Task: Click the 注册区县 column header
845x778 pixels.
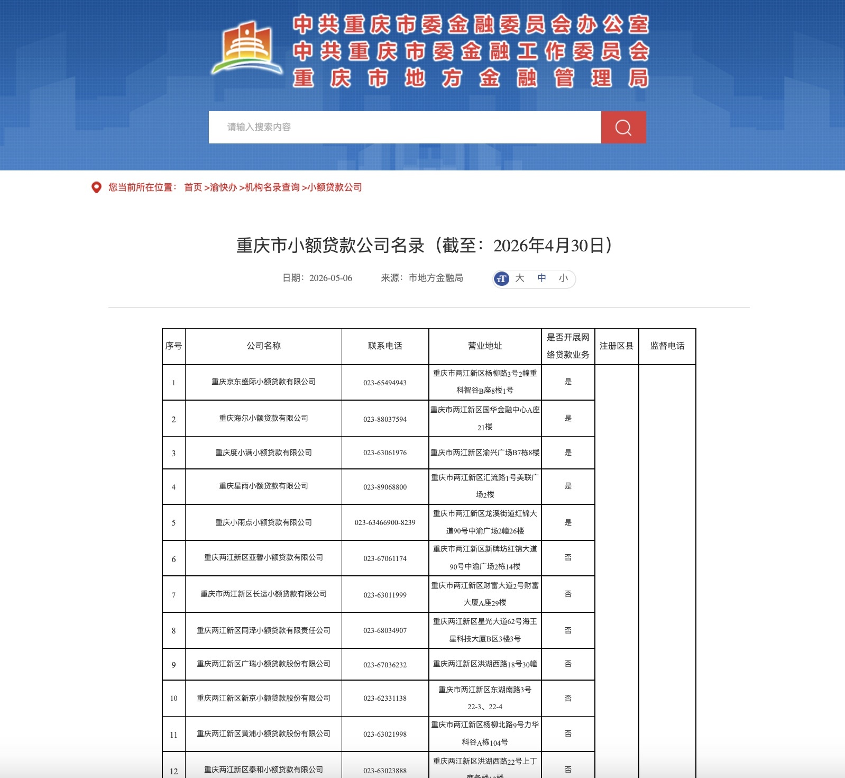Action: coord(617,346)
